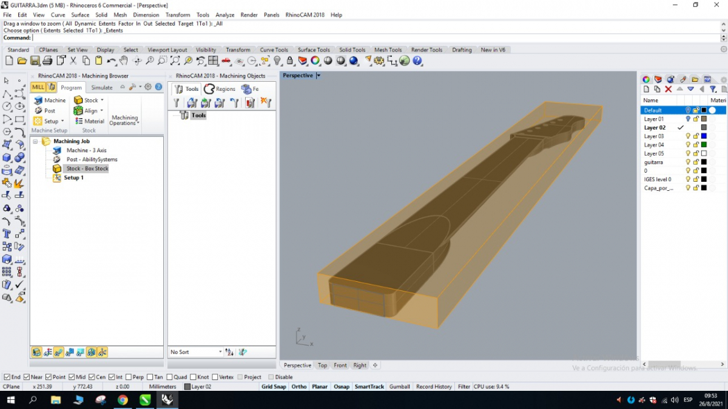Toggle the Perp osnap checkbox
The height and width of the screenshot is (409, 728).
coord(127,377)
